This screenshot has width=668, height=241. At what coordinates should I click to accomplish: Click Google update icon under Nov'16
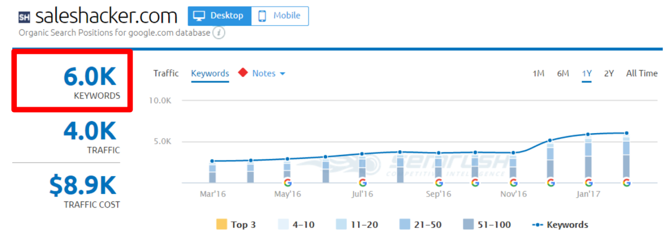click(x=514, y=183)
